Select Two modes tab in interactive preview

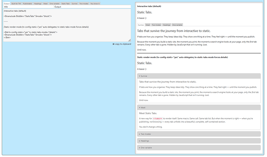pyautogui.click(x=156, y=25)
